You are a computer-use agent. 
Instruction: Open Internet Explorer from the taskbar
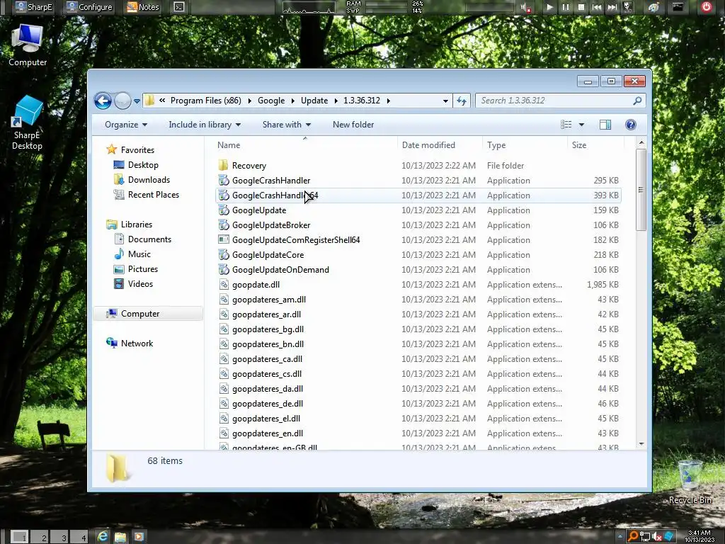point(102,537)
